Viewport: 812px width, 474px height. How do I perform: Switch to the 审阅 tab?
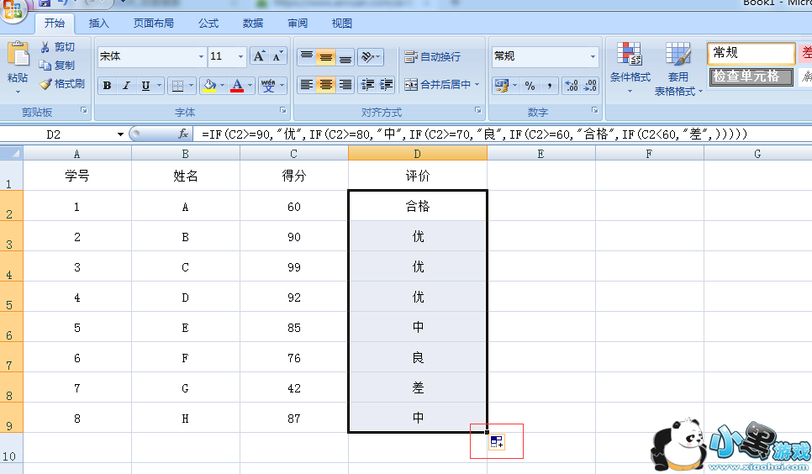[298, 24]
